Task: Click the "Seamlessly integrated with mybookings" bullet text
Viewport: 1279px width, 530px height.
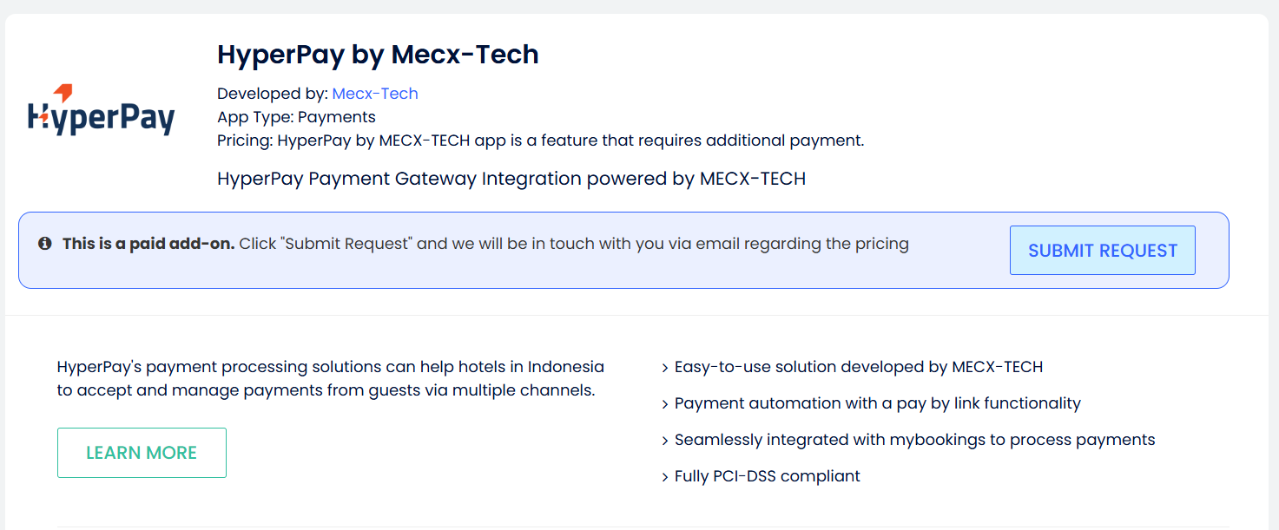Action: tap(914, 440)
